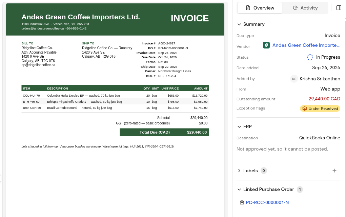Switch to the Overview tab
This screenshot has width=346, height=217.
(x=260, y=8)
